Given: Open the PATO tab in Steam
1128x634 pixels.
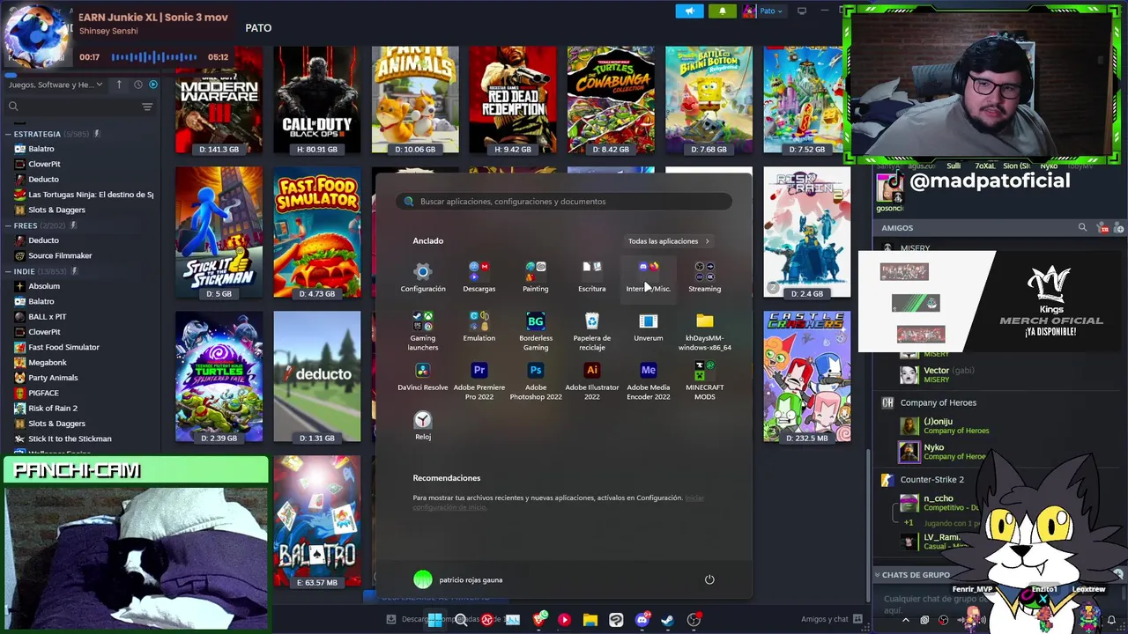Looking at the screenshot, I should coord(258,28).
